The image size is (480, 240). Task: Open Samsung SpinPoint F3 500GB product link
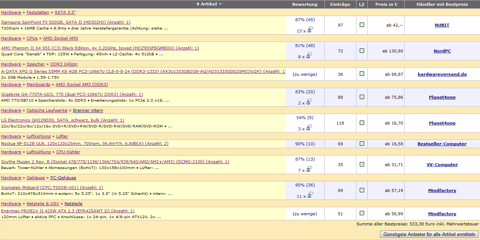(66, 22)
